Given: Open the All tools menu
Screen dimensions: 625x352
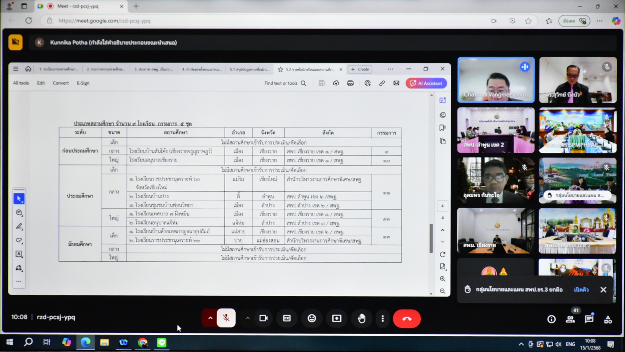Looking at the screenshot, I should coord(21,83).
